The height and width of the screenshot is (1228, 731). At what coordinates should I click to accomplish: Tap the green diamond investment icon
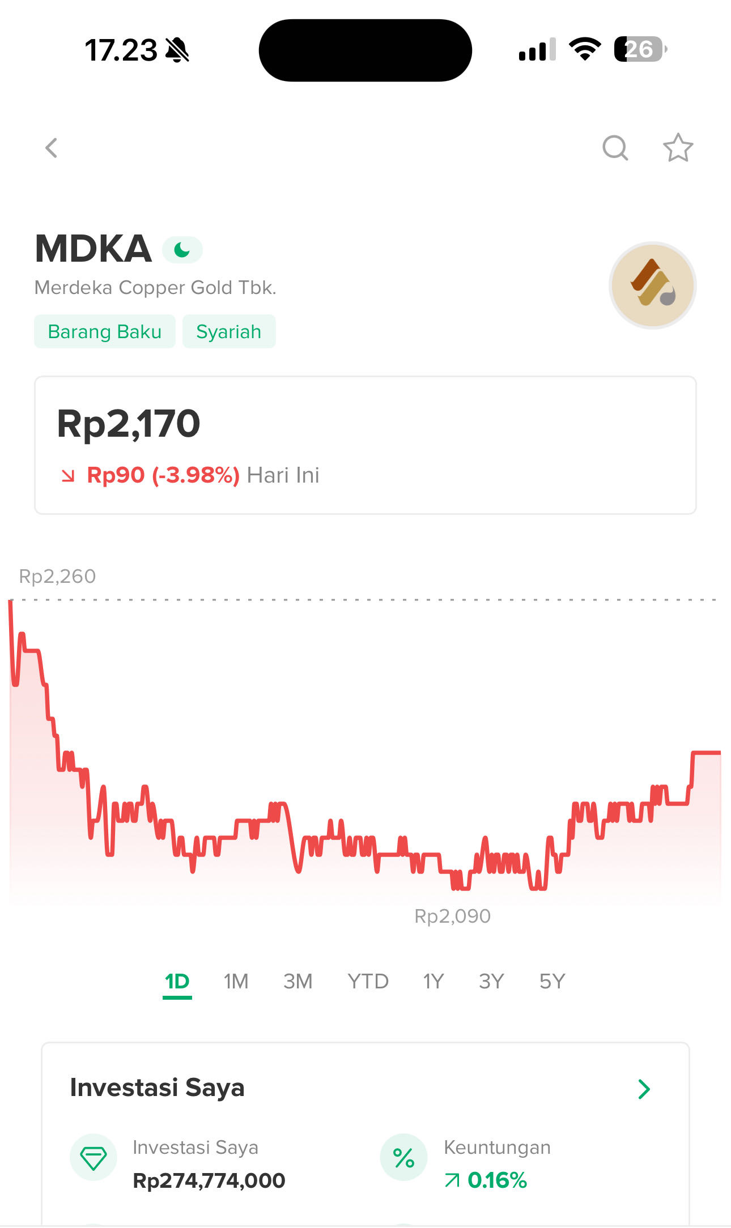tap(93, 1158)
